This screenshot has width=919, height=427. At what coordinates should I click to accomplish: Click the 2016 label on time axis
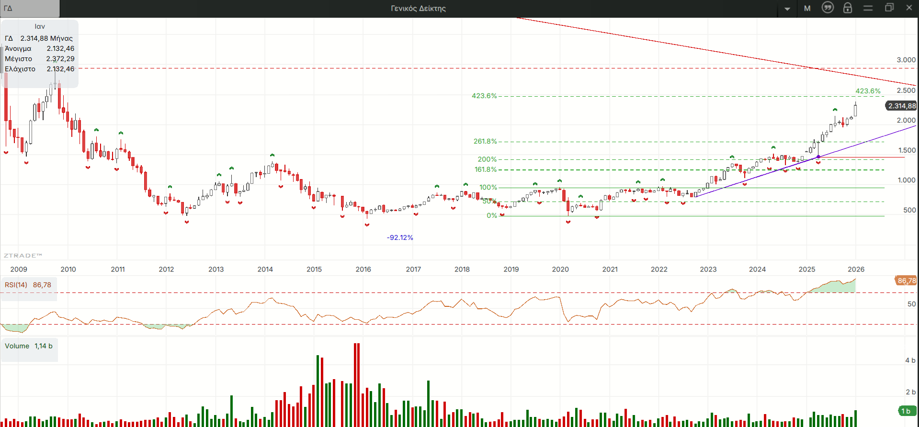tap(363, 269)
